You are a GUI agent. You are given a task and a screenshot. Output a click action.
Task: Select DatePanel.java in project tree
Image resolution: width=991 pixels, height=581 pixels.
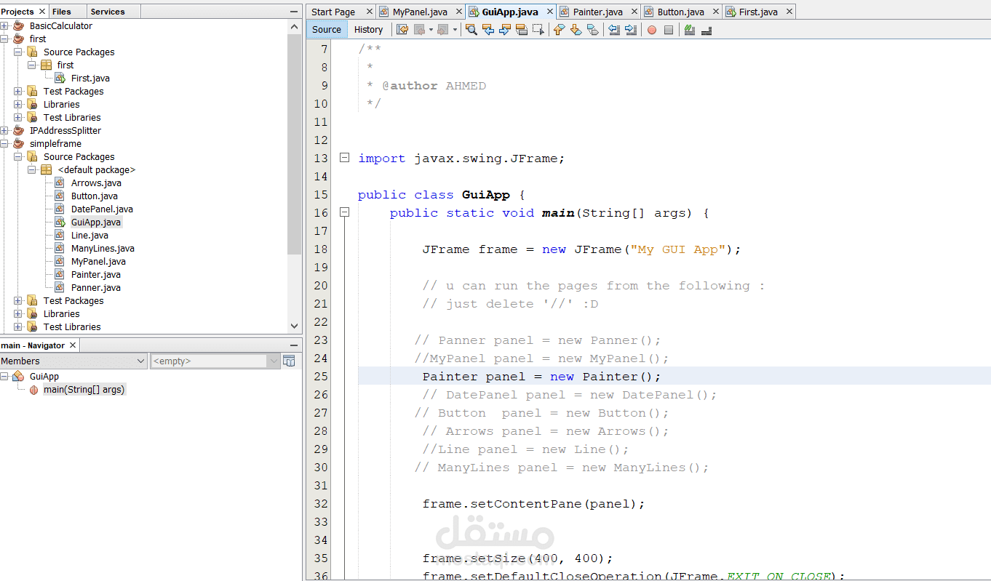click(102, 209)
